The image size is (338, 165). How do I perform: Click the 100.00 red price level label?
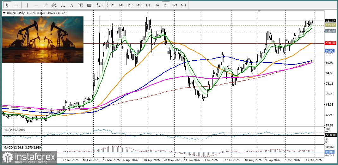point(330,43)
